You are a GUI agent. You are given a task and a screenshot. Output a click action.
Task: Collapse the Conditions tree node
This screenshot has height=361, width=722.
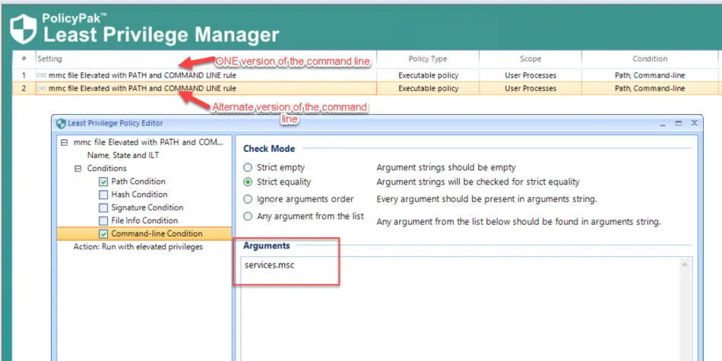[x=78, y=169]
